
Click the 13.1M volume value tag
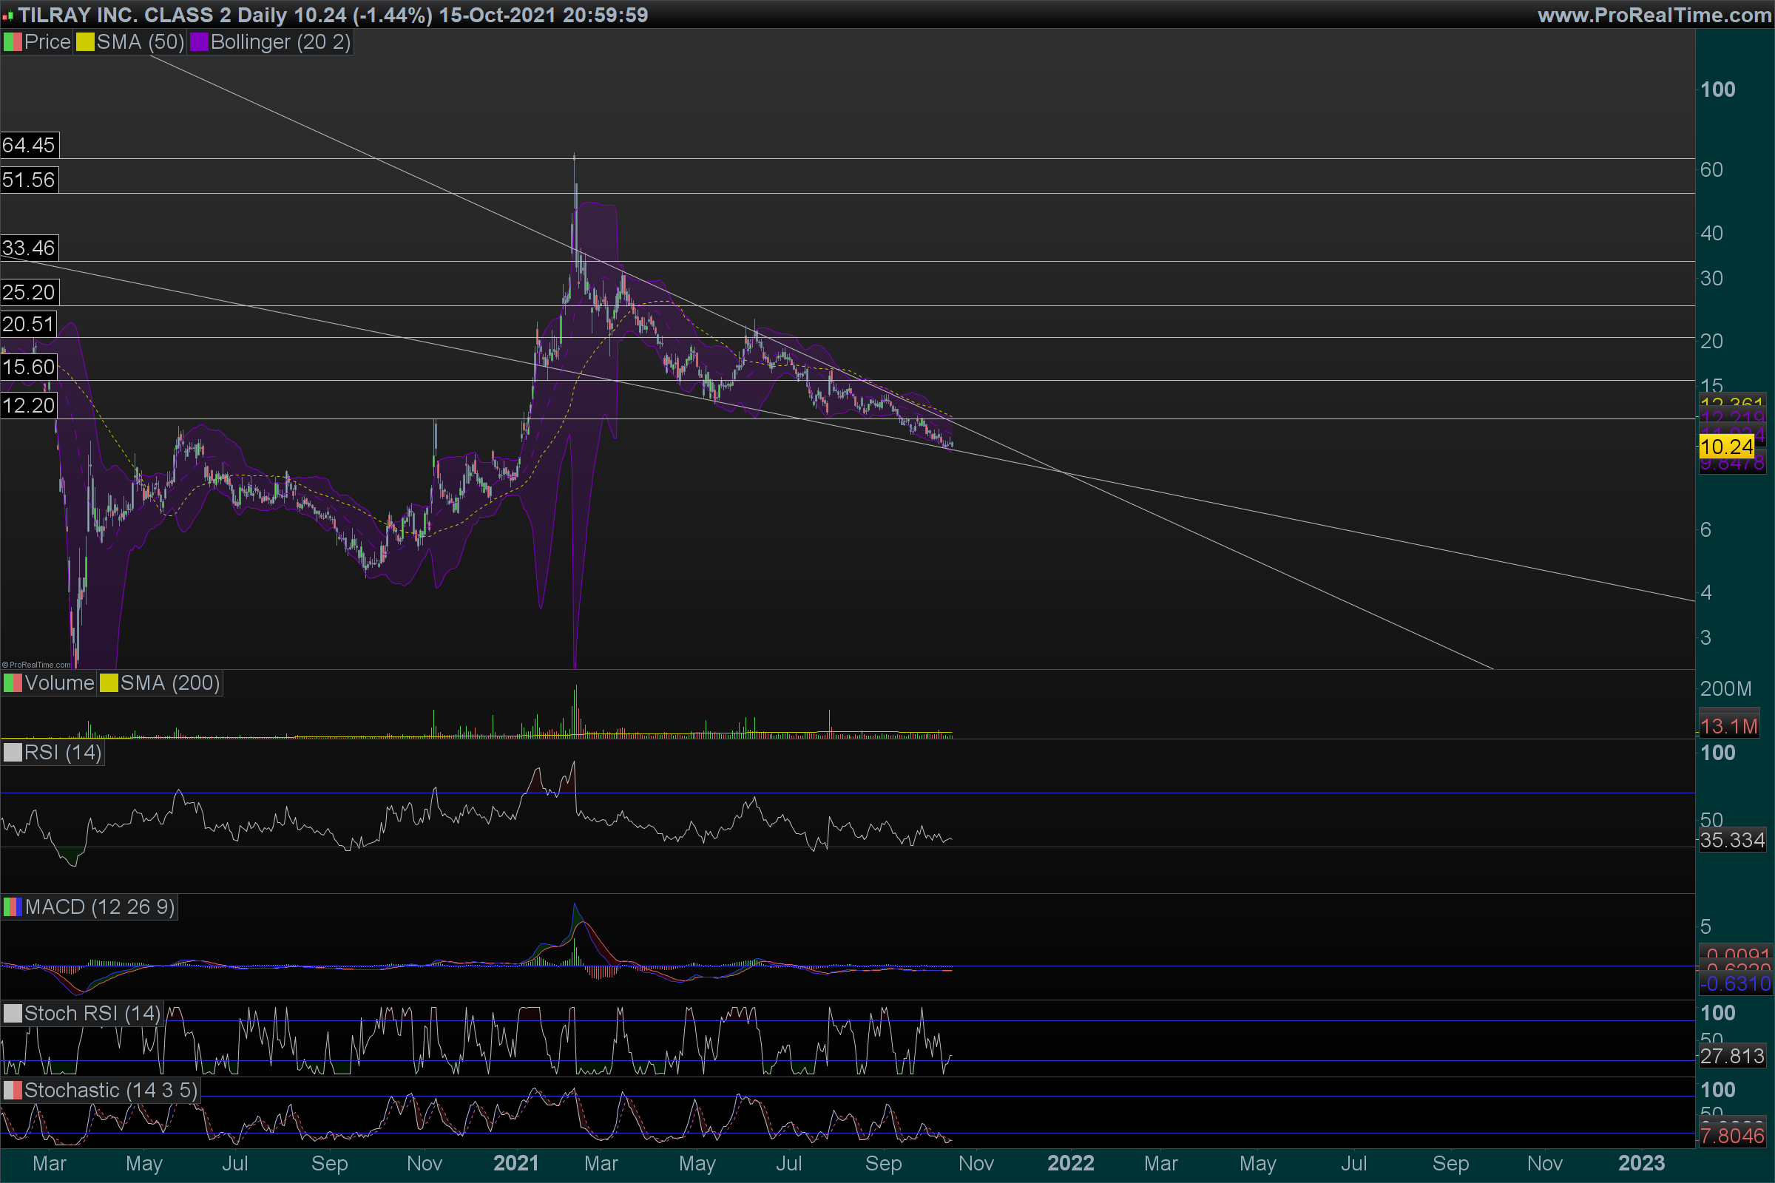tap(1729, 727)
